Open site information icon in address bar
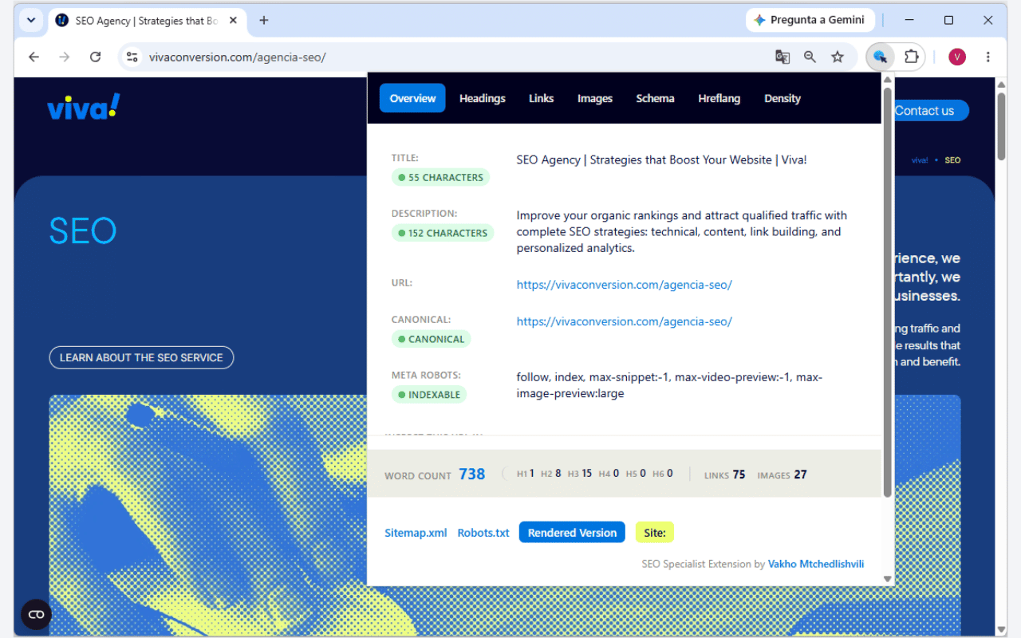The image size is (1021, 638). pyautogui.click(x=132, y=57)
